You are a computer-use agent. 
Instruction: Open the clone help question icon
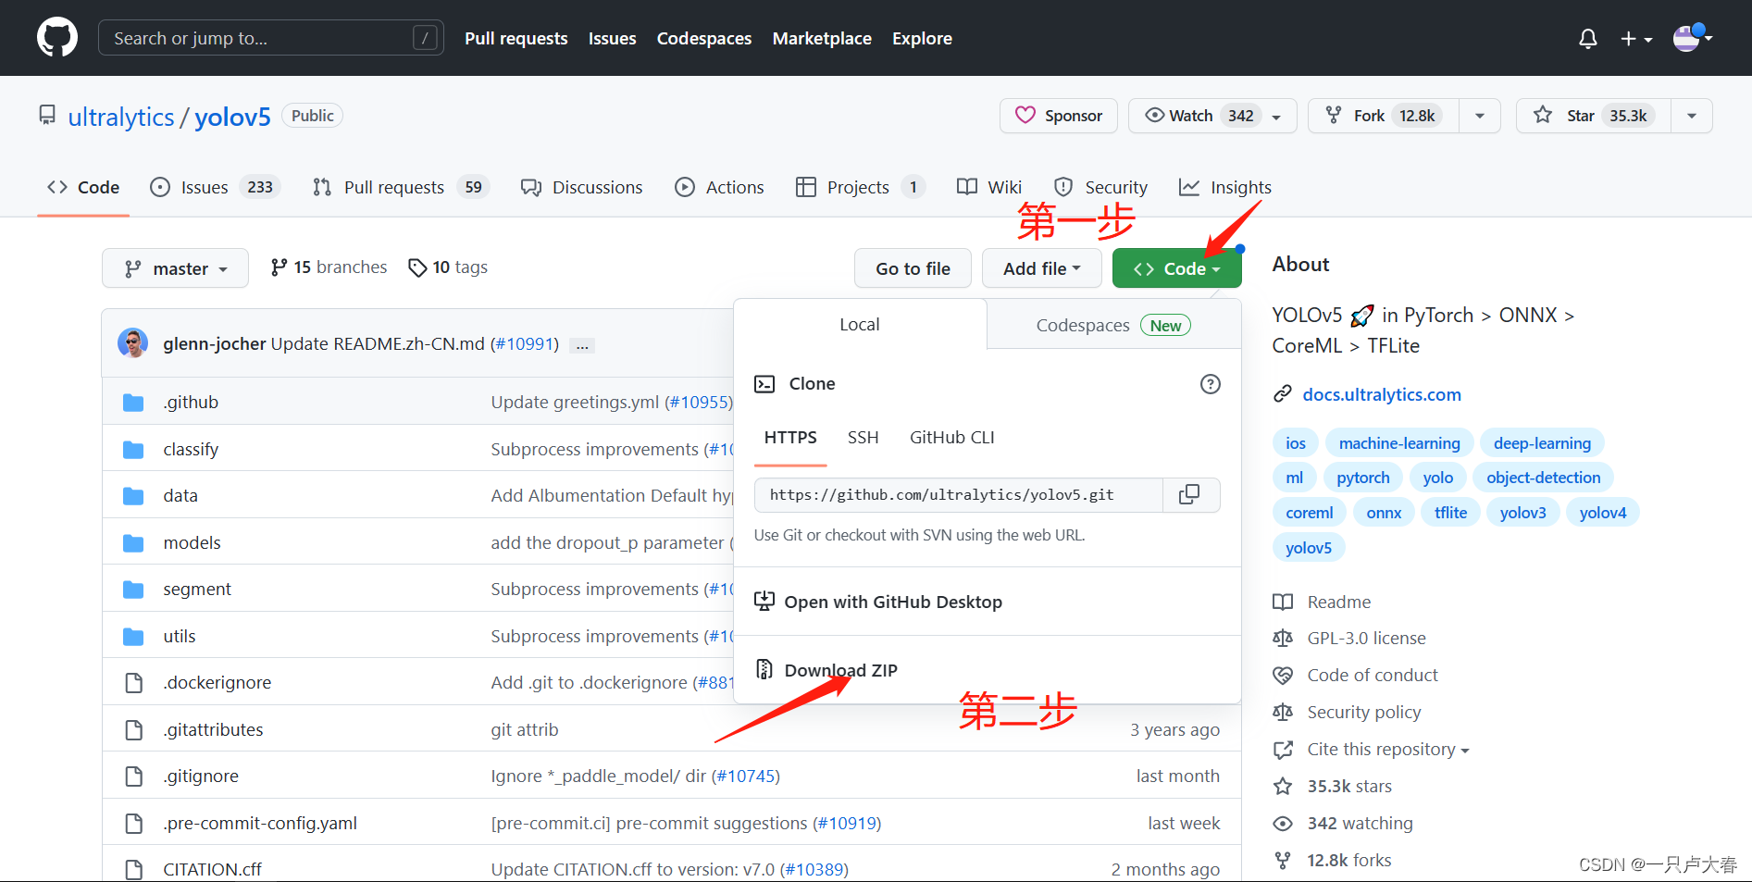coord(1211,384)
